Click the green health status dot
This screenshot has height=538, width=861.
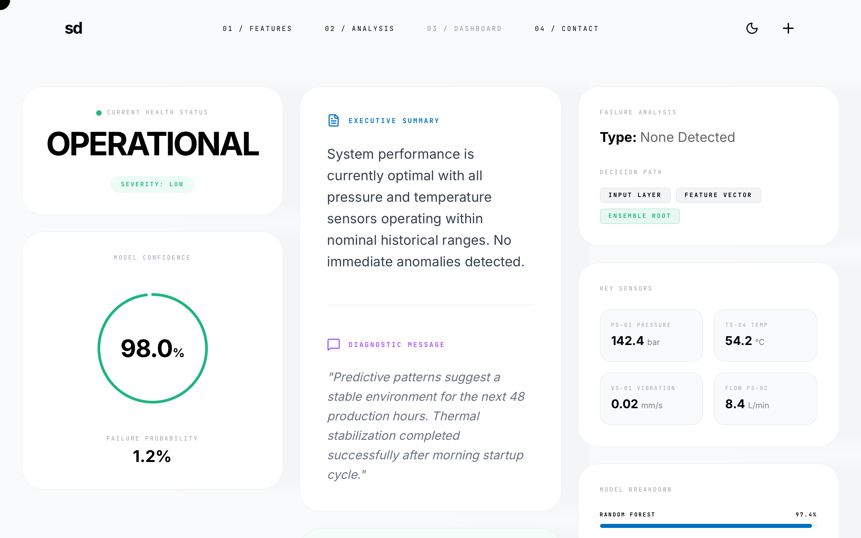99,113
